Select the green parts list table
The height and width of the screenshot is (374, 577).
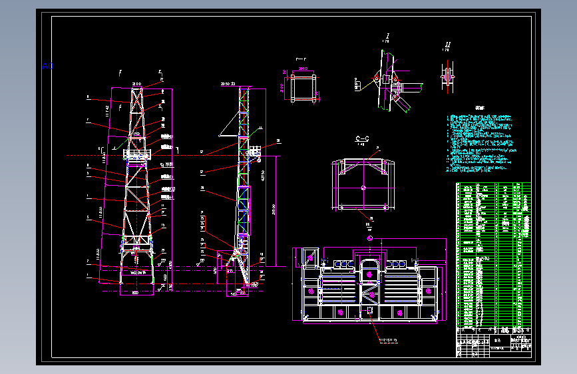point(493,254)
